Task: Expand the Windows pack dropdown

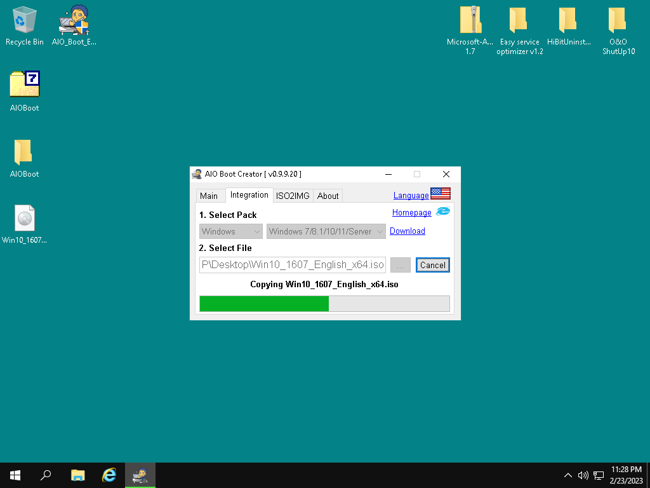Action: 231,232
